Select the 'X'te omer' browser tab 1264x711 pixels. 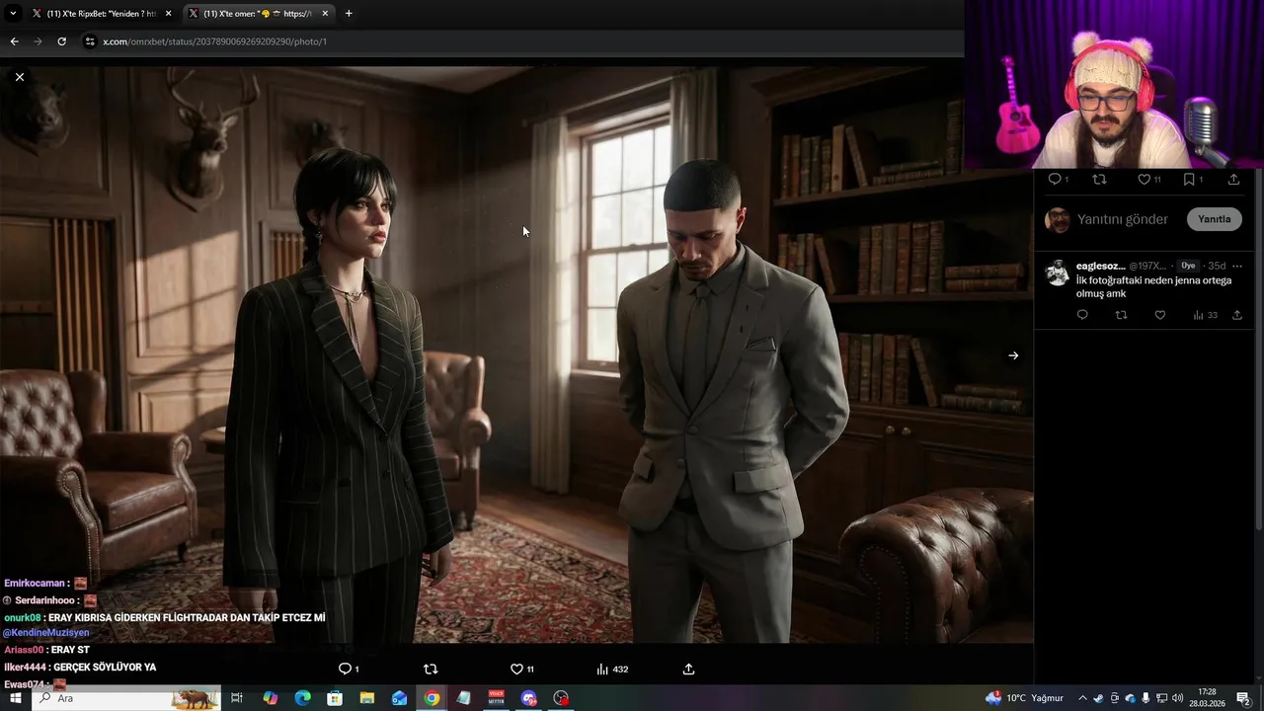point(260,14)
